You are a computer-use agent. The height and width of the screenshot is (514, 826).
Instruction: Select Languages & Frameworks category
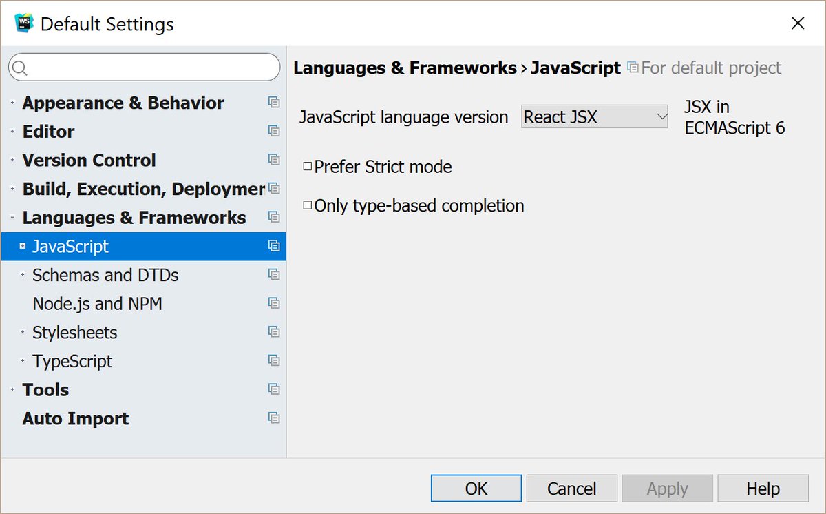point(134,218)
